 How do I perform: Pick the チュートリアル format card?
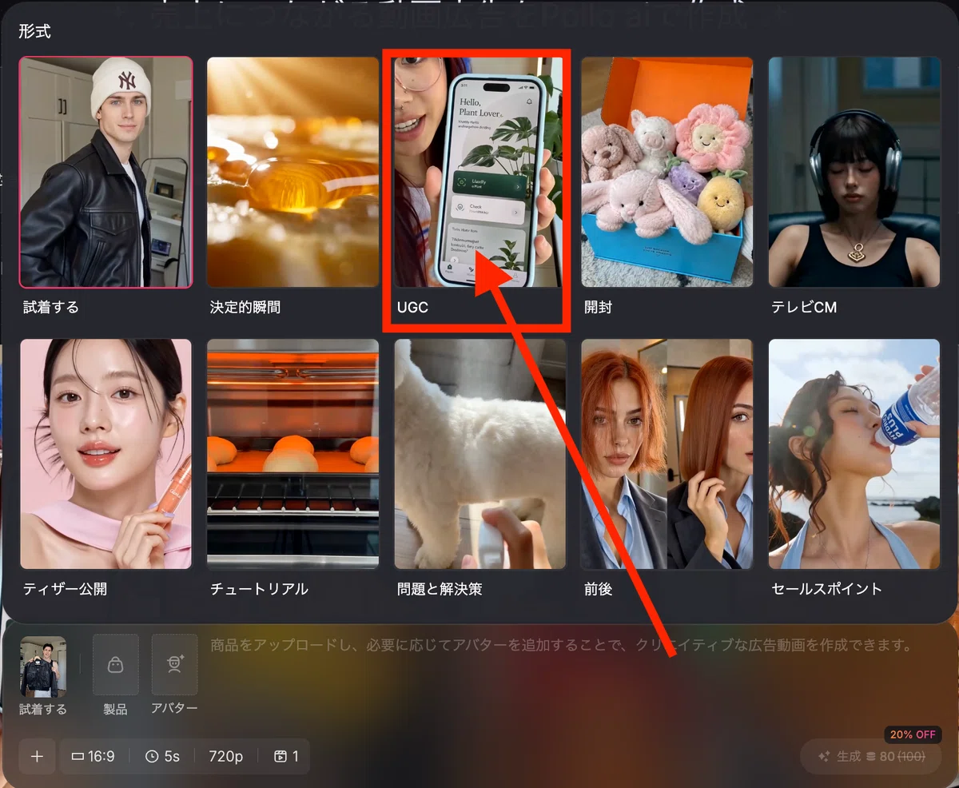click(292, 454)
